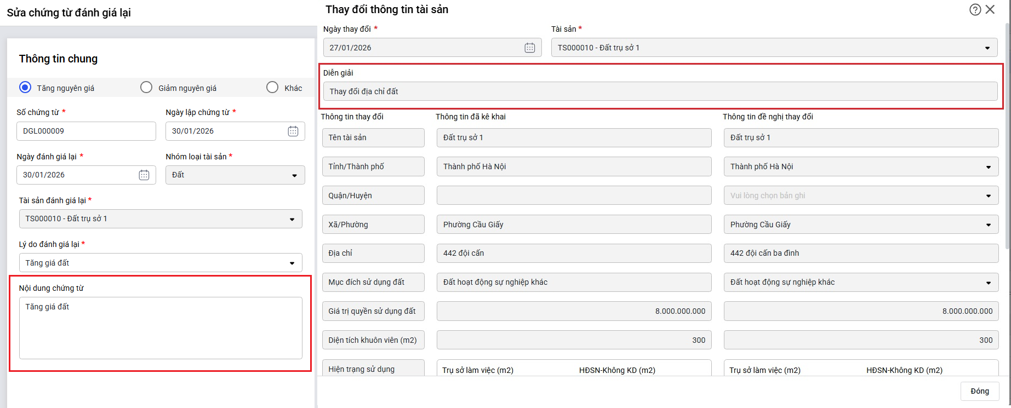This screenshot has height=408, width=1011.
Task: Expand proposed Tỉnh/Thành phố dropdown
Action: click(989, 166)
